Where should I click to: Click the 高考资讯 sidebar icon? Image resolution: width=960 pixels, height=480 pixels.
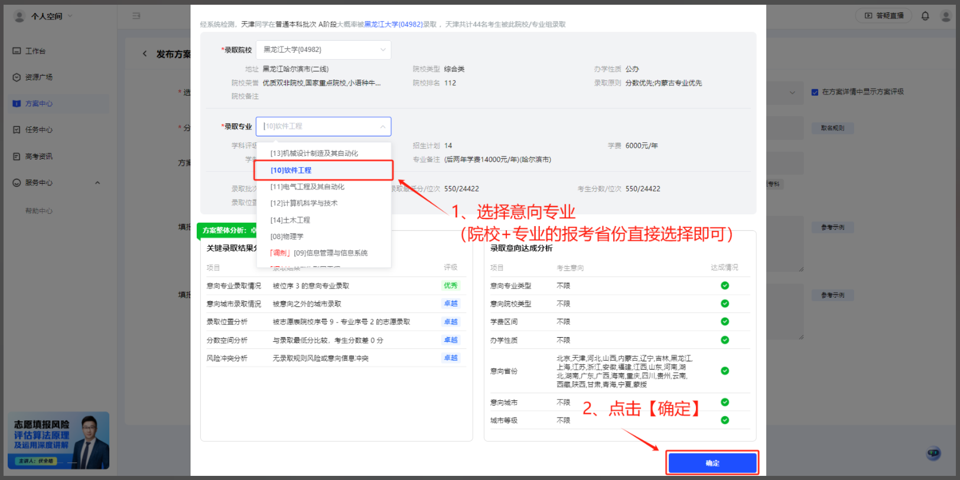17,156
